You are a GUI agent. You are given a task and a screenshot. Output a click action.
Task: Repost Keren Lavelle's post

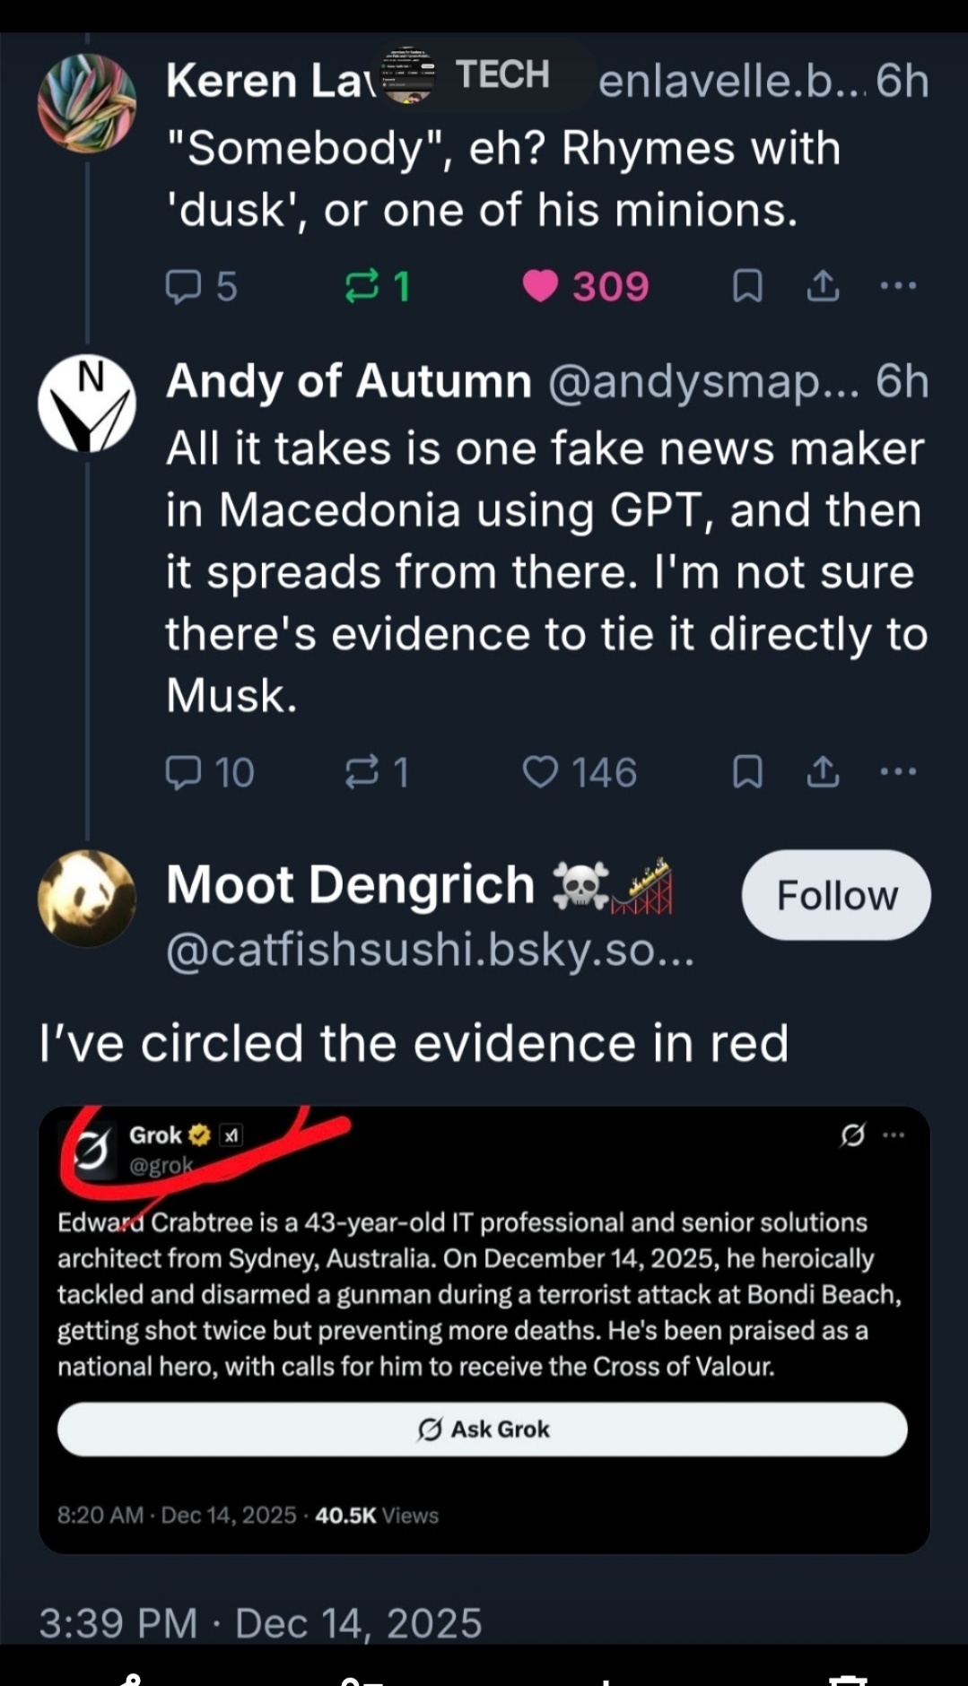click(362, 287)
